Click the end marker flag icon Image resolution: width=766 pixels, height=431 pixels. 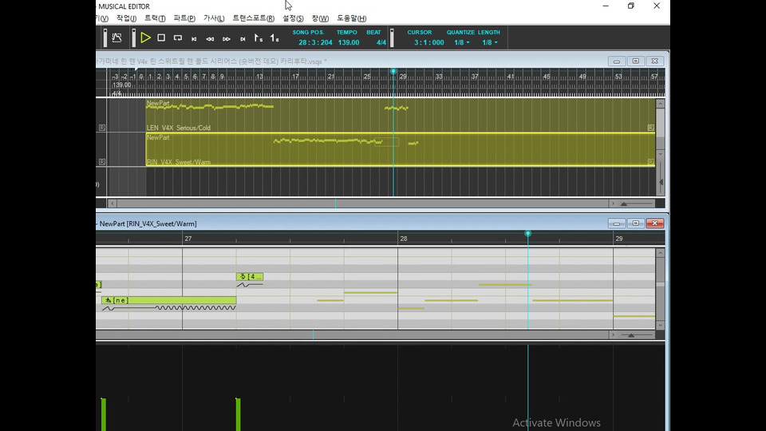tap(274, 38)
